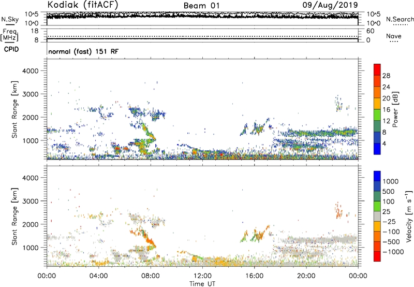
Task: Click the power colorbar value 16
Action: coord(386,110)
